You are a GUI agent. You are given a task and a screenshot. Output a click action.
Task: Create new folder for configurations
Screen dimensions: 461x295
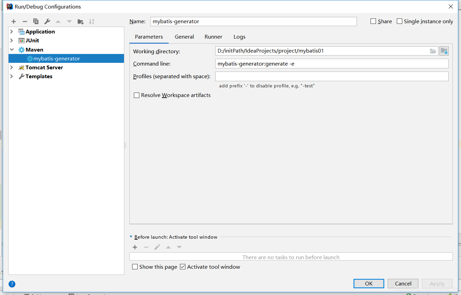pos(81,22)
